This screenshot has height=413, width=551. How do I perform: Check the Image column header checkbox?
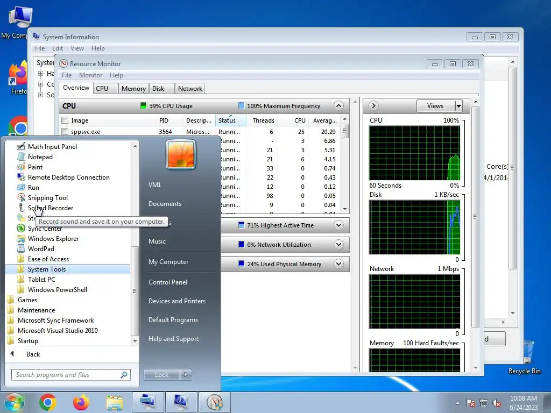(x=65, y=120)
